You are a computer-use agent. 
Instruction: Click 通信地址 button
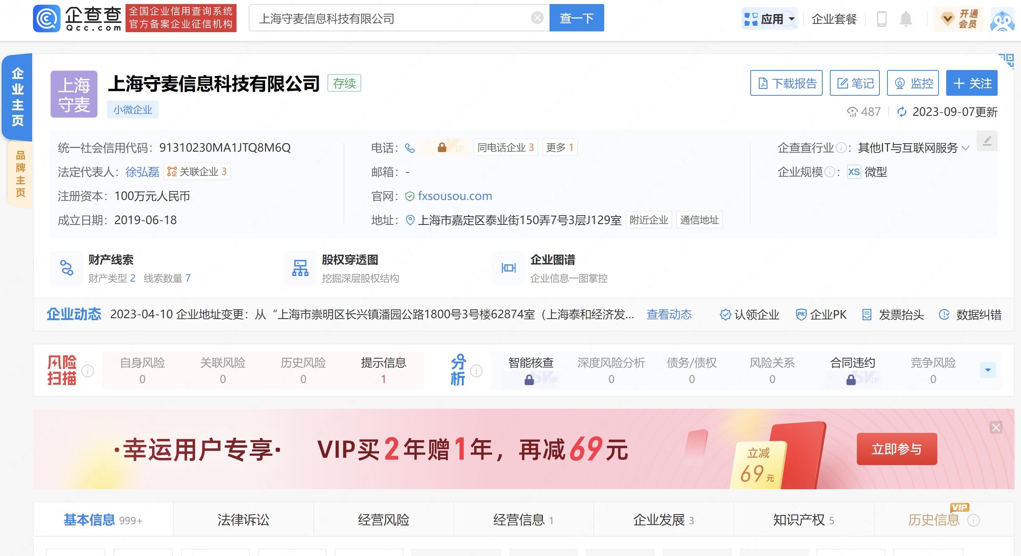pos(699,220)
